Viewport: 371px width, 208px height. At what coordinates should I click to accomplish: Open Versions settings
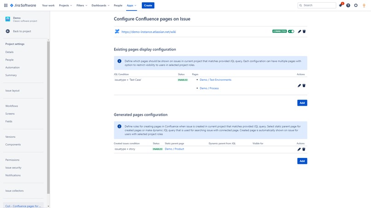[x=11, y=137]
